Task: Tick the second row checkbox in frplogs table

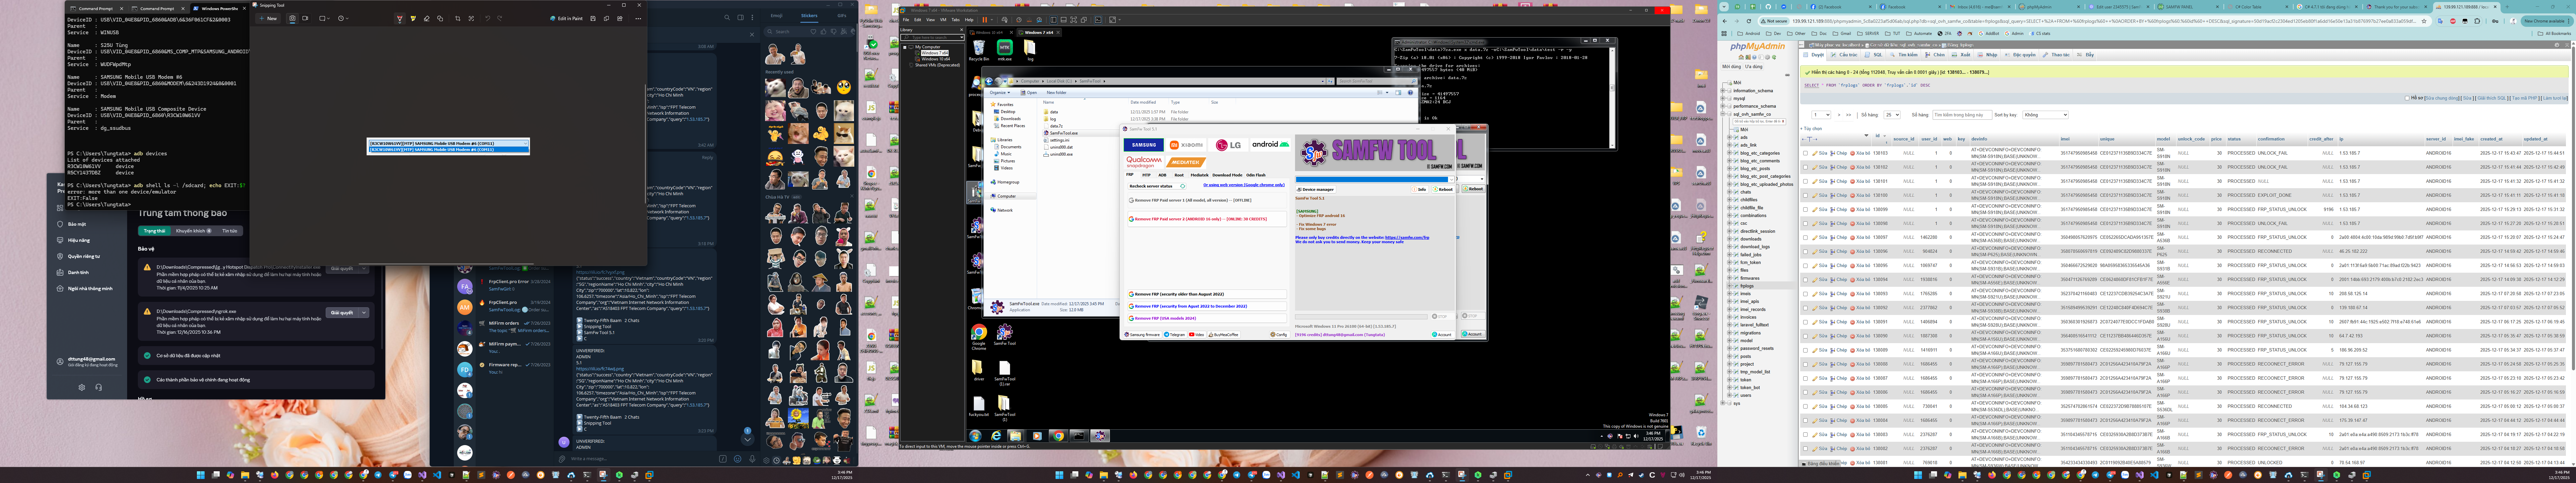Action: click(1805, 167)
